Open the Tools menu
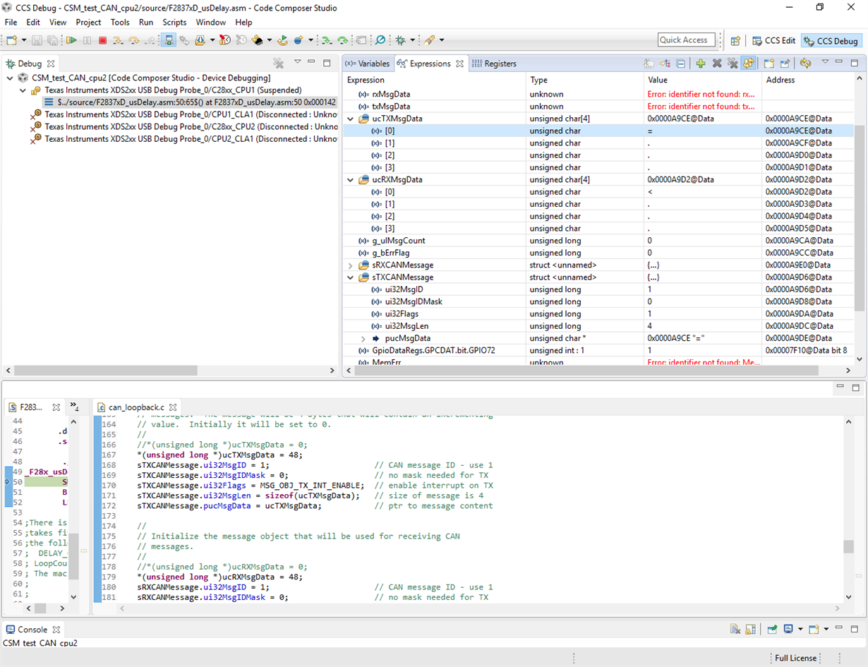This screenshot has width=868, height=667. tap(120, 22)
